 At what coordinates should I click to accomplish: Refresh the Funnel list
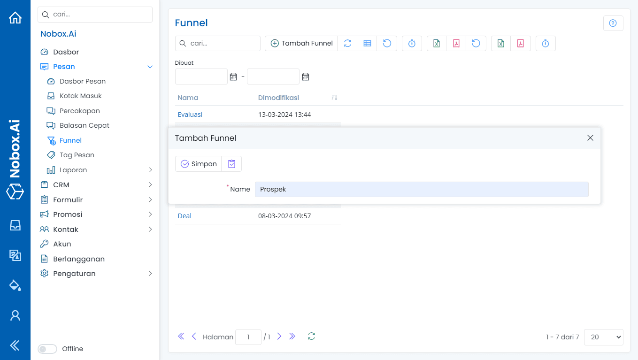click(347, 43)
